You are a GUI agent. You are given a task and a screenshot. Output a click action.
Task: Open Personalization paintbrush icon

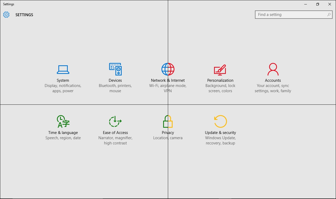pyautogui.click(x=220, y=69)
